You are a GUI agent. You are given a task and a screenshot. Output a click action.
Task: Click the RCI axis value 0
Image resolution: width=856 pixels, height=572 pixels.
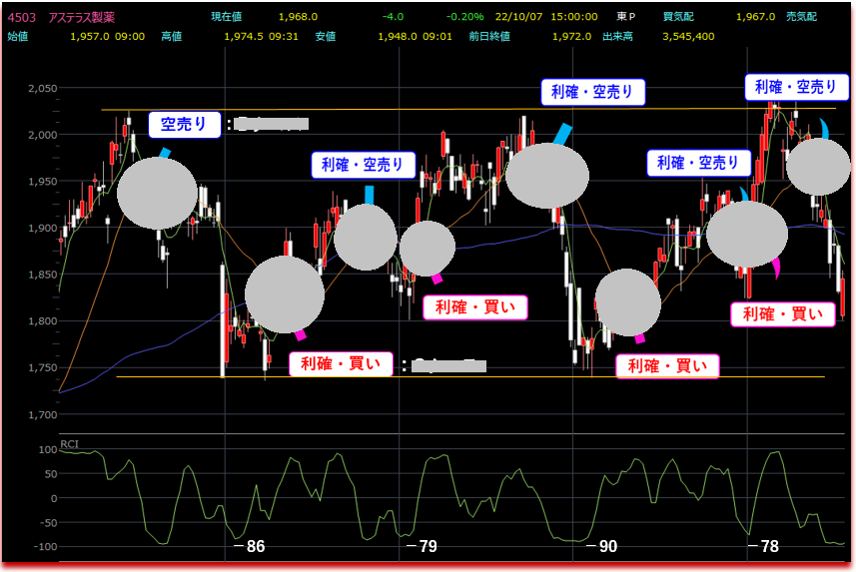54,498
